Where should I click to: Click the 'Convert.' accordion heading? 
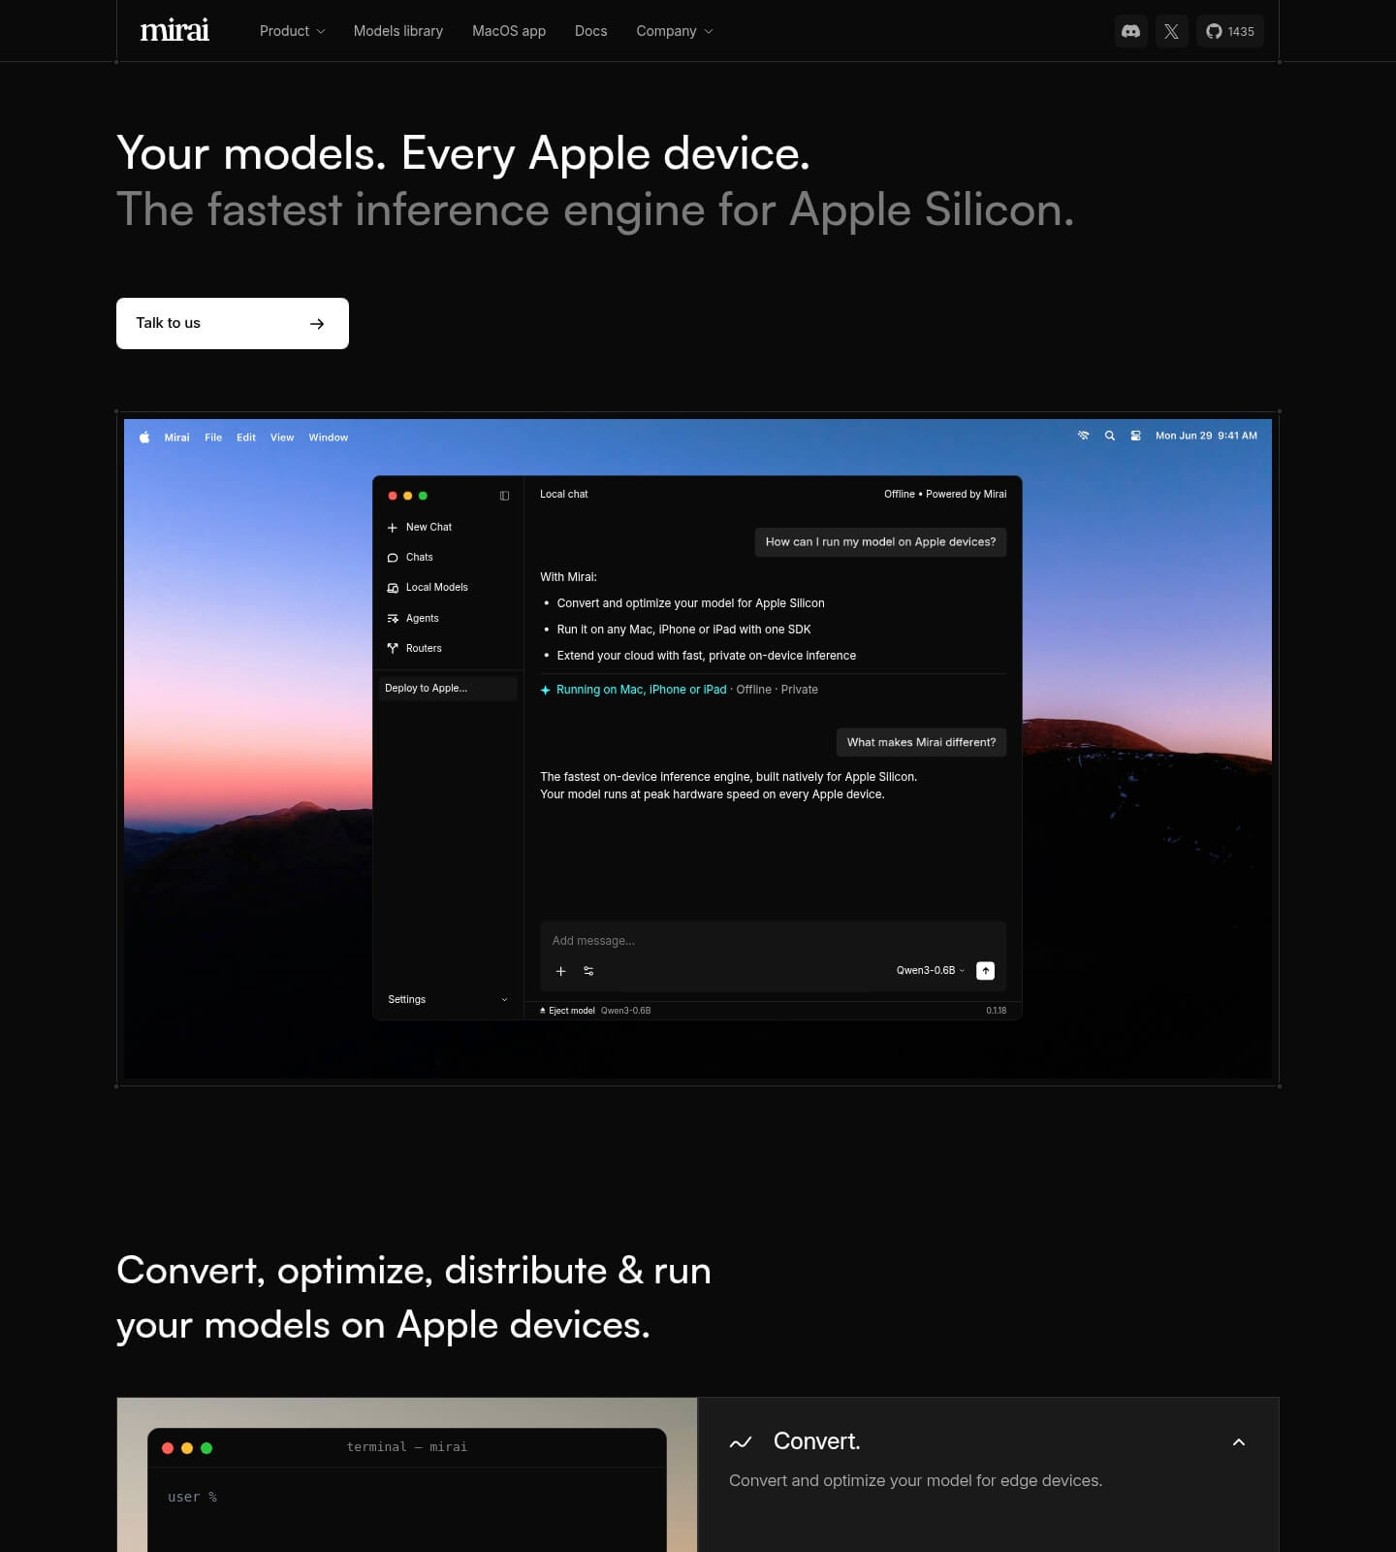817,1441
